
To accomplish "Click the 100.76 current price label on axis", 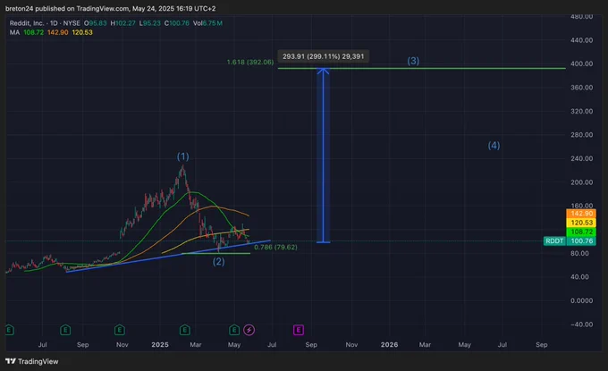I will tap(581, 241).
